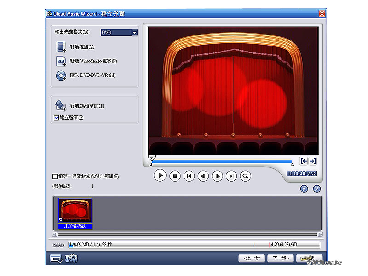Set mark-out with the right bracket icon
Image resolution: width=368 pixels, height=276 pixels.
coord(312,161)
